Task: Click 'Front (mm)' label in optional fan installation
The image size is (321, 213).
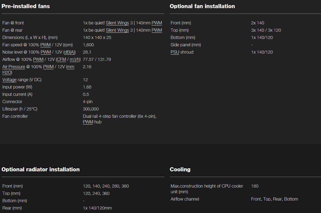Action: pyautogui.click(x=181, y=23)
